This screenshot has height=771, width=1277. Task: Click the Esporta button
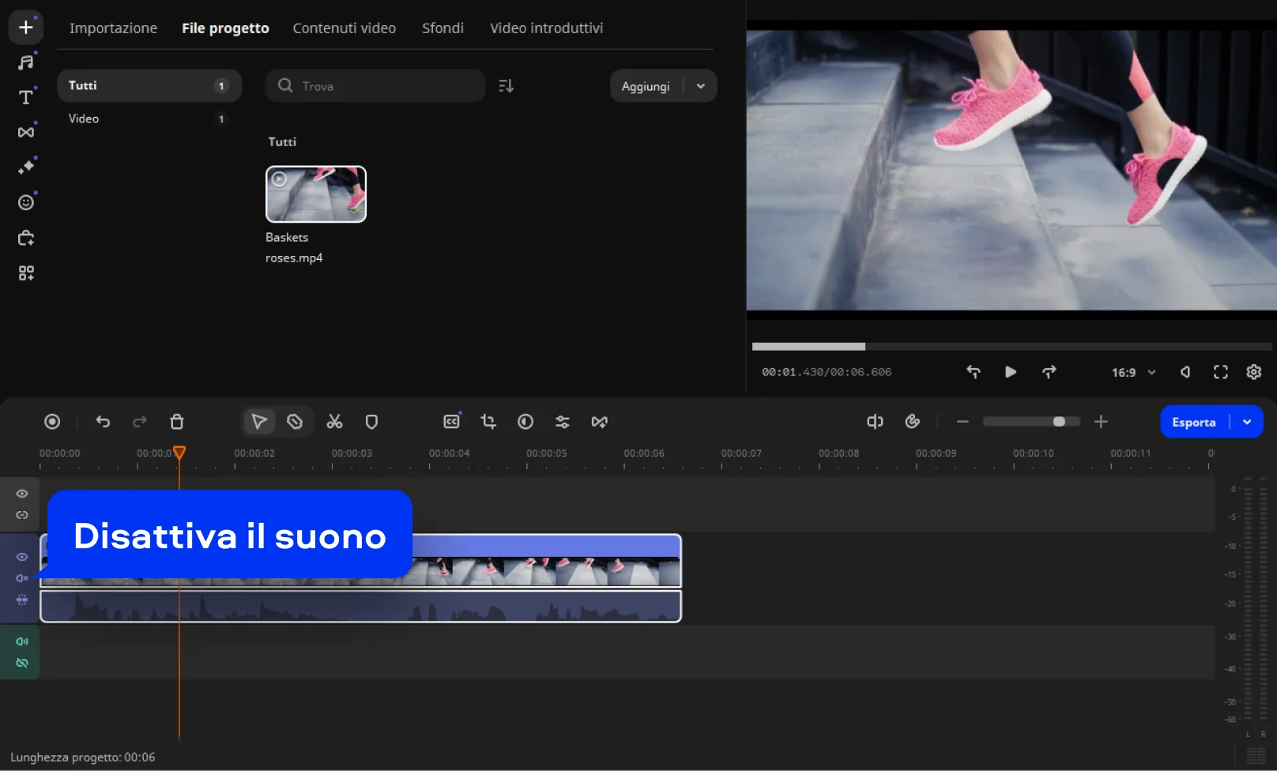[1193, 422]
